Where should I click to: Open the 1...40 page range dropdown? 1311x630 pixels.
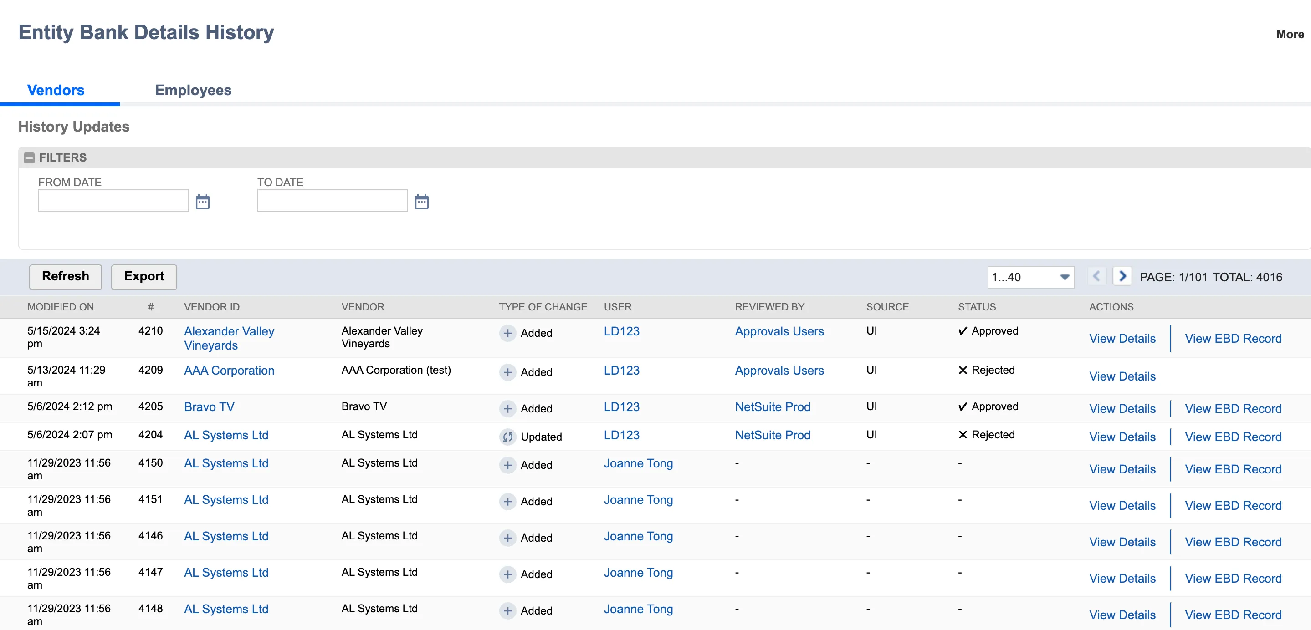click(x=1030, y=277)
